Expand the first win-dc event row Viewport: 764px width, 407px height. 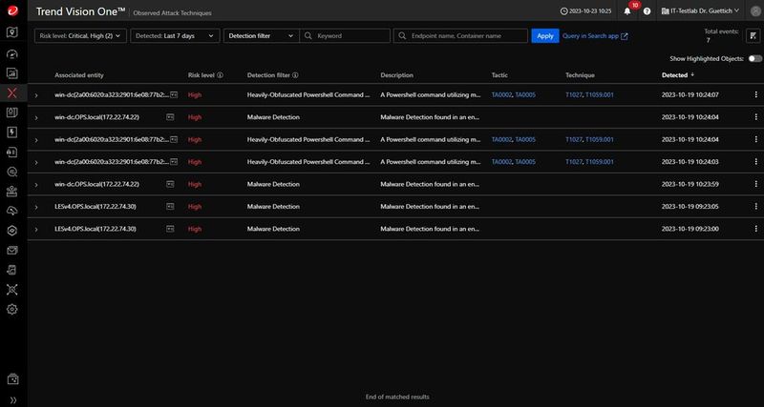[36, 95]
